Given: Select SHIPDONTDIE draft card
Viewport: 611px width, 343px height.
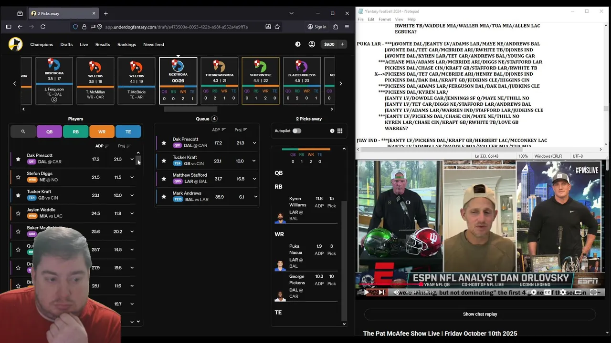Looking at the screenshot, I should pos(260,81).
